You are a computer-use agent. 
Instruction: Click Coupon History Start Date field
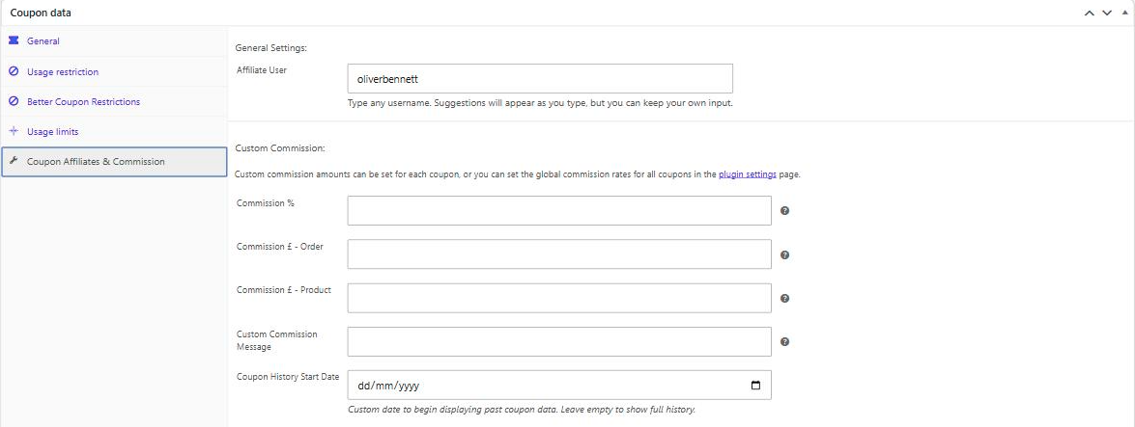559,386
